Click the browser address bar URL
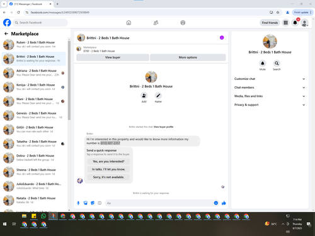Viewport: 315px width, 236px height. [x=60, y=13]
